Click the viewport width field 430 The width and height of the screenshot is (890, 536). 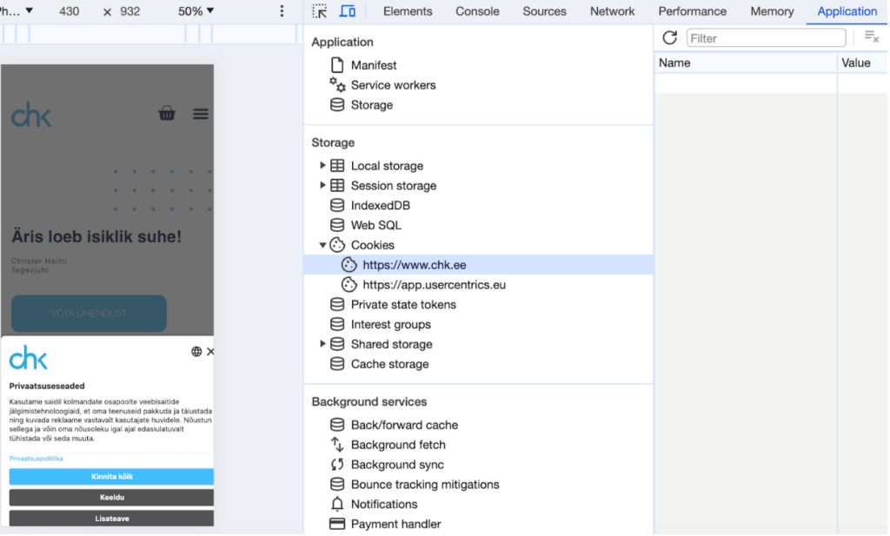click(x=70, y=11)
